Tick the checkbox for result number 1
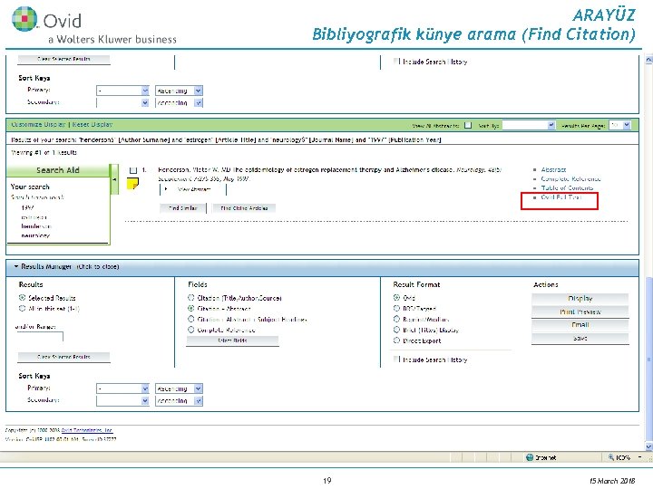This screenshot has width=653, height=489. tap(133, 170)
